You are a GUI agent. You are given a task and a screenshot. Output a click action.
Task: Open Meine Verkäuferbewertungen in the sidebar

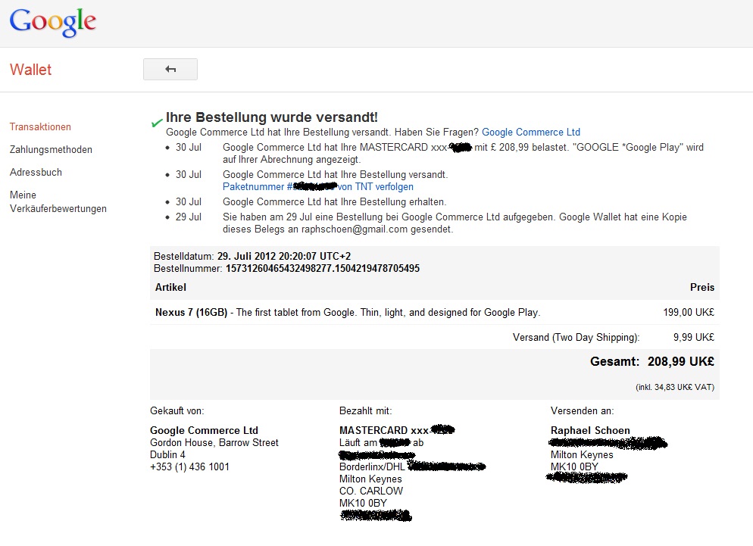pyautogui.click(x=58, y=201)
